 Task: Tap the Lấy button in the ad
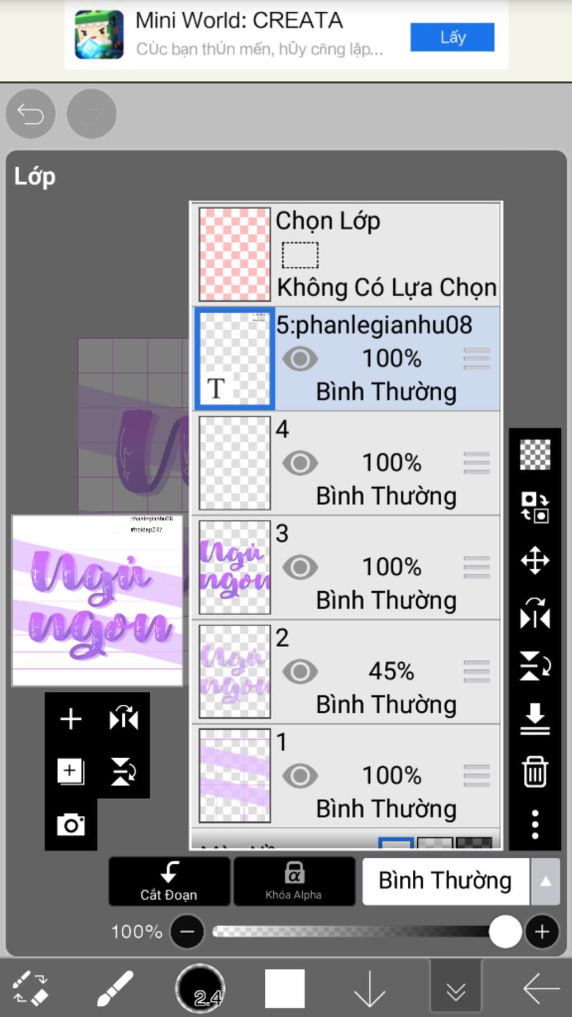[x=452, y=37]
